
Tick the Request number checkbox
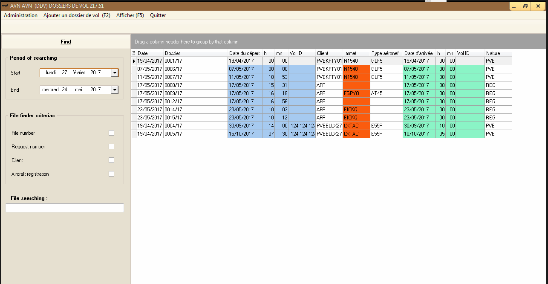[111, 147]
